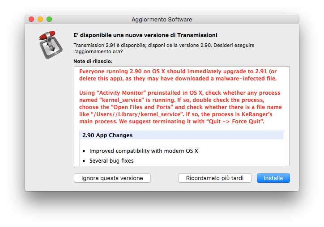Click the Aggiormento Software window title
The width and height of the screenshot is (324, 227).
coord(162,19)
